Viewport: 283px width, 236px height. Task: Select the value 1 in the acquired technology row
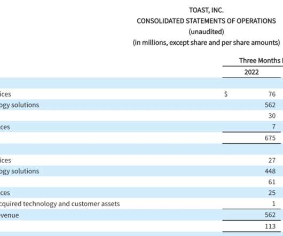point(274,203)
